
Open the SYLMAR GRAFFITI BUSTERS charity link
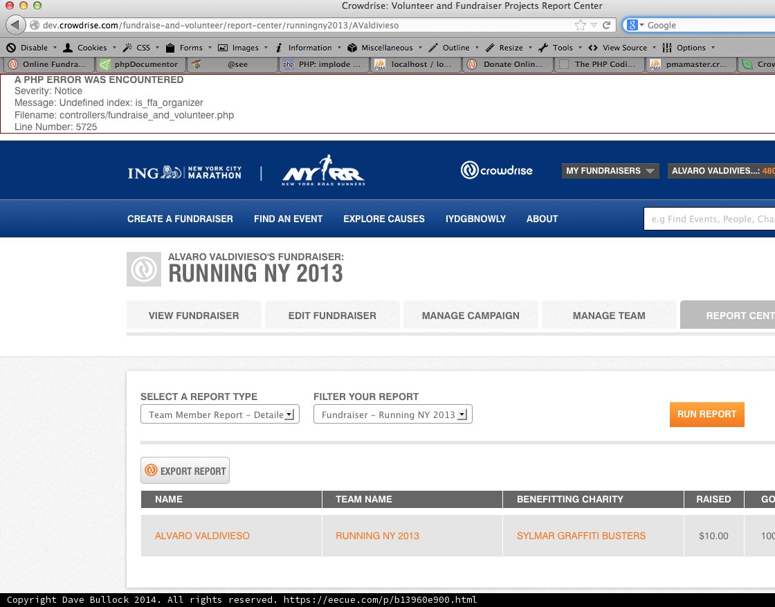click(581, 536)
